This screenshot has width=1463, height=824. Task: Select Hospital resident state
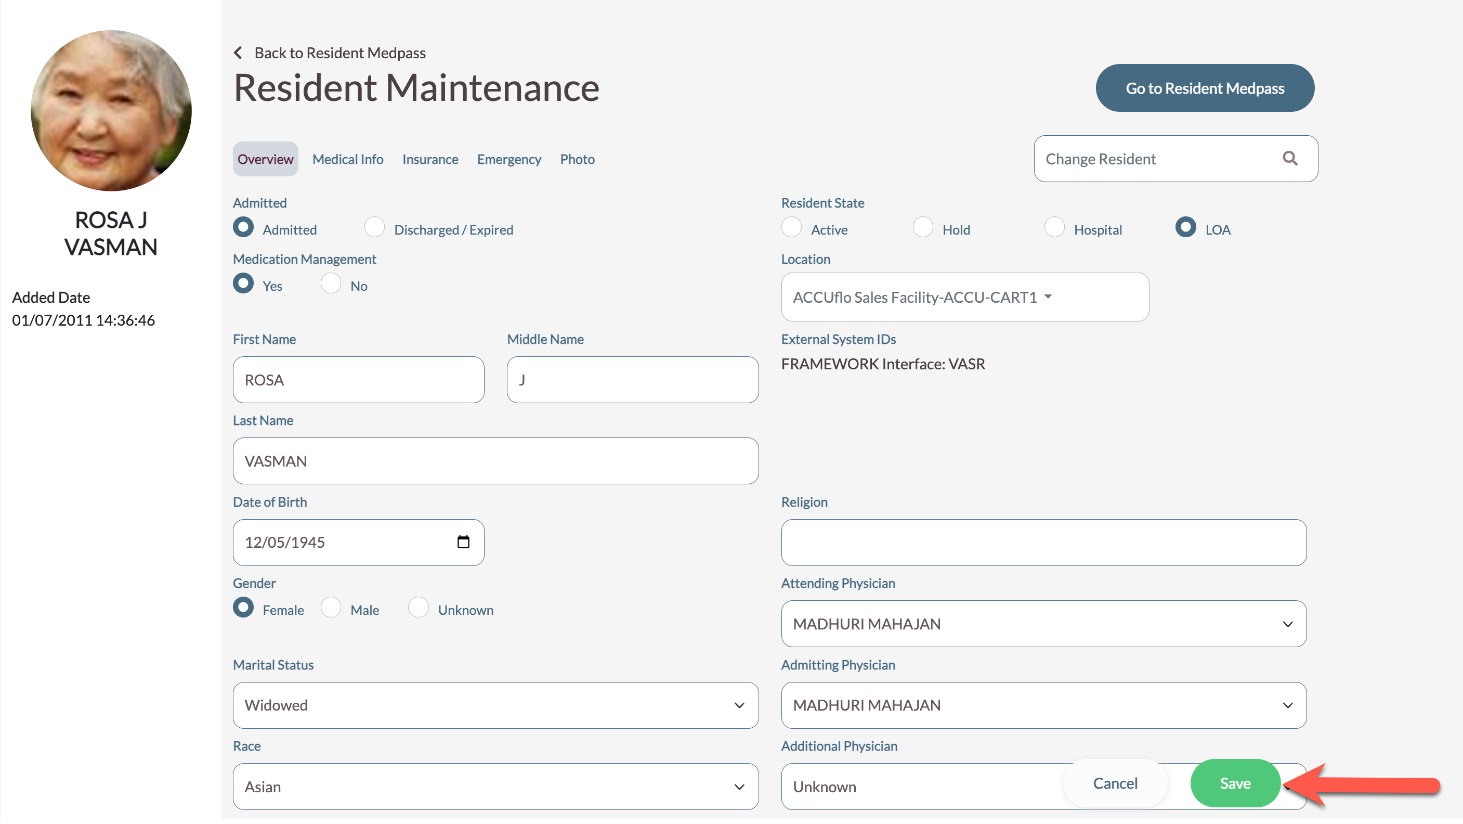[x=1053, y=227]
